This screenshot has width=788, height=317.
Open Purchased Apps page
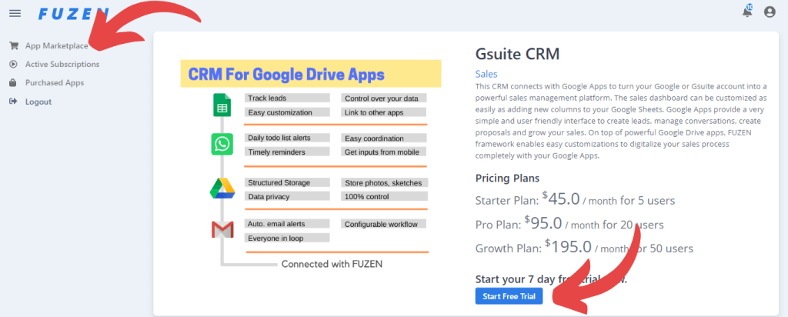tap(55, 83)
